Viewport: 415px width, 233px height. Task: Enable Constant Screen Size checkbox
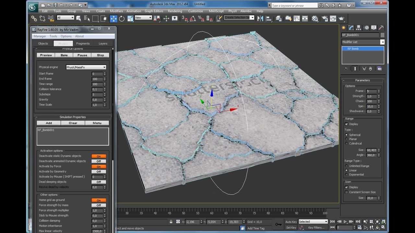pos(347,192)
